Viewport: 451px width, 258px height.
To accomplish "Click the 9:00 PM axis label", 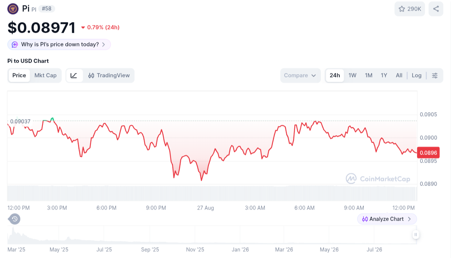I will 156,208.
